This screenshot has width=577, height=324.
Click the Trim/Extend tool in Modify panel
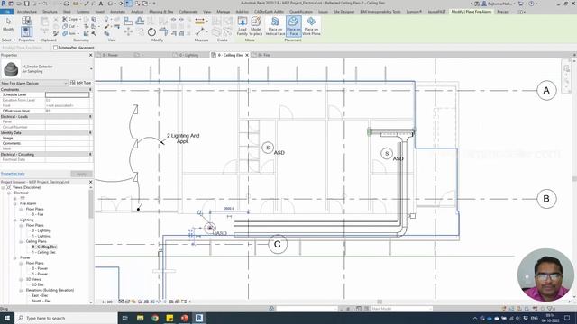(163, 32)
